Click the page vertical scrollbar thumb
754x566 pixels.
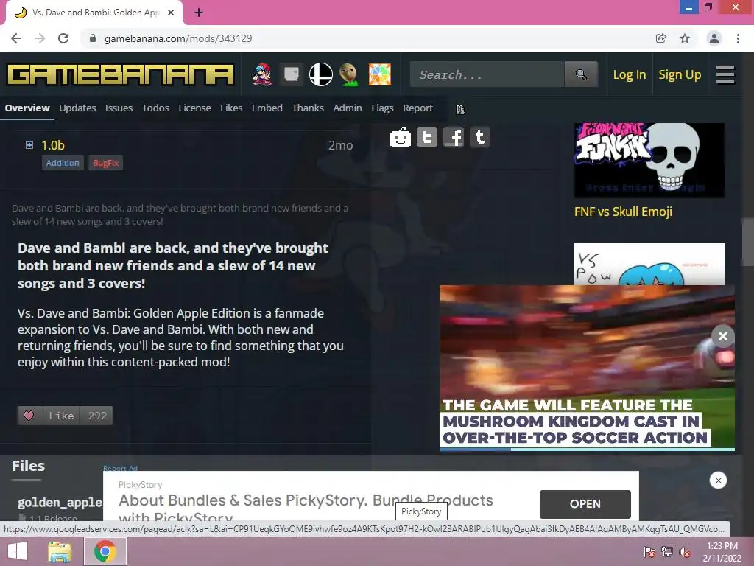coord(747,242)
